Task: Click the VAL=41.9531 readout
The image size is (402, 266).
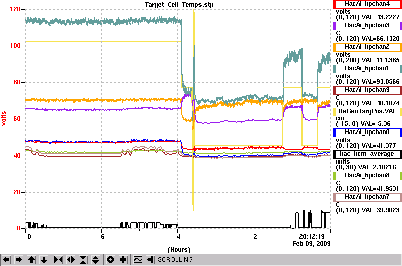Action: [x=380, y=189]
